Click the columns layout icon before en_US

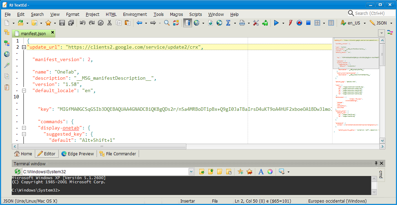[331, 23]
